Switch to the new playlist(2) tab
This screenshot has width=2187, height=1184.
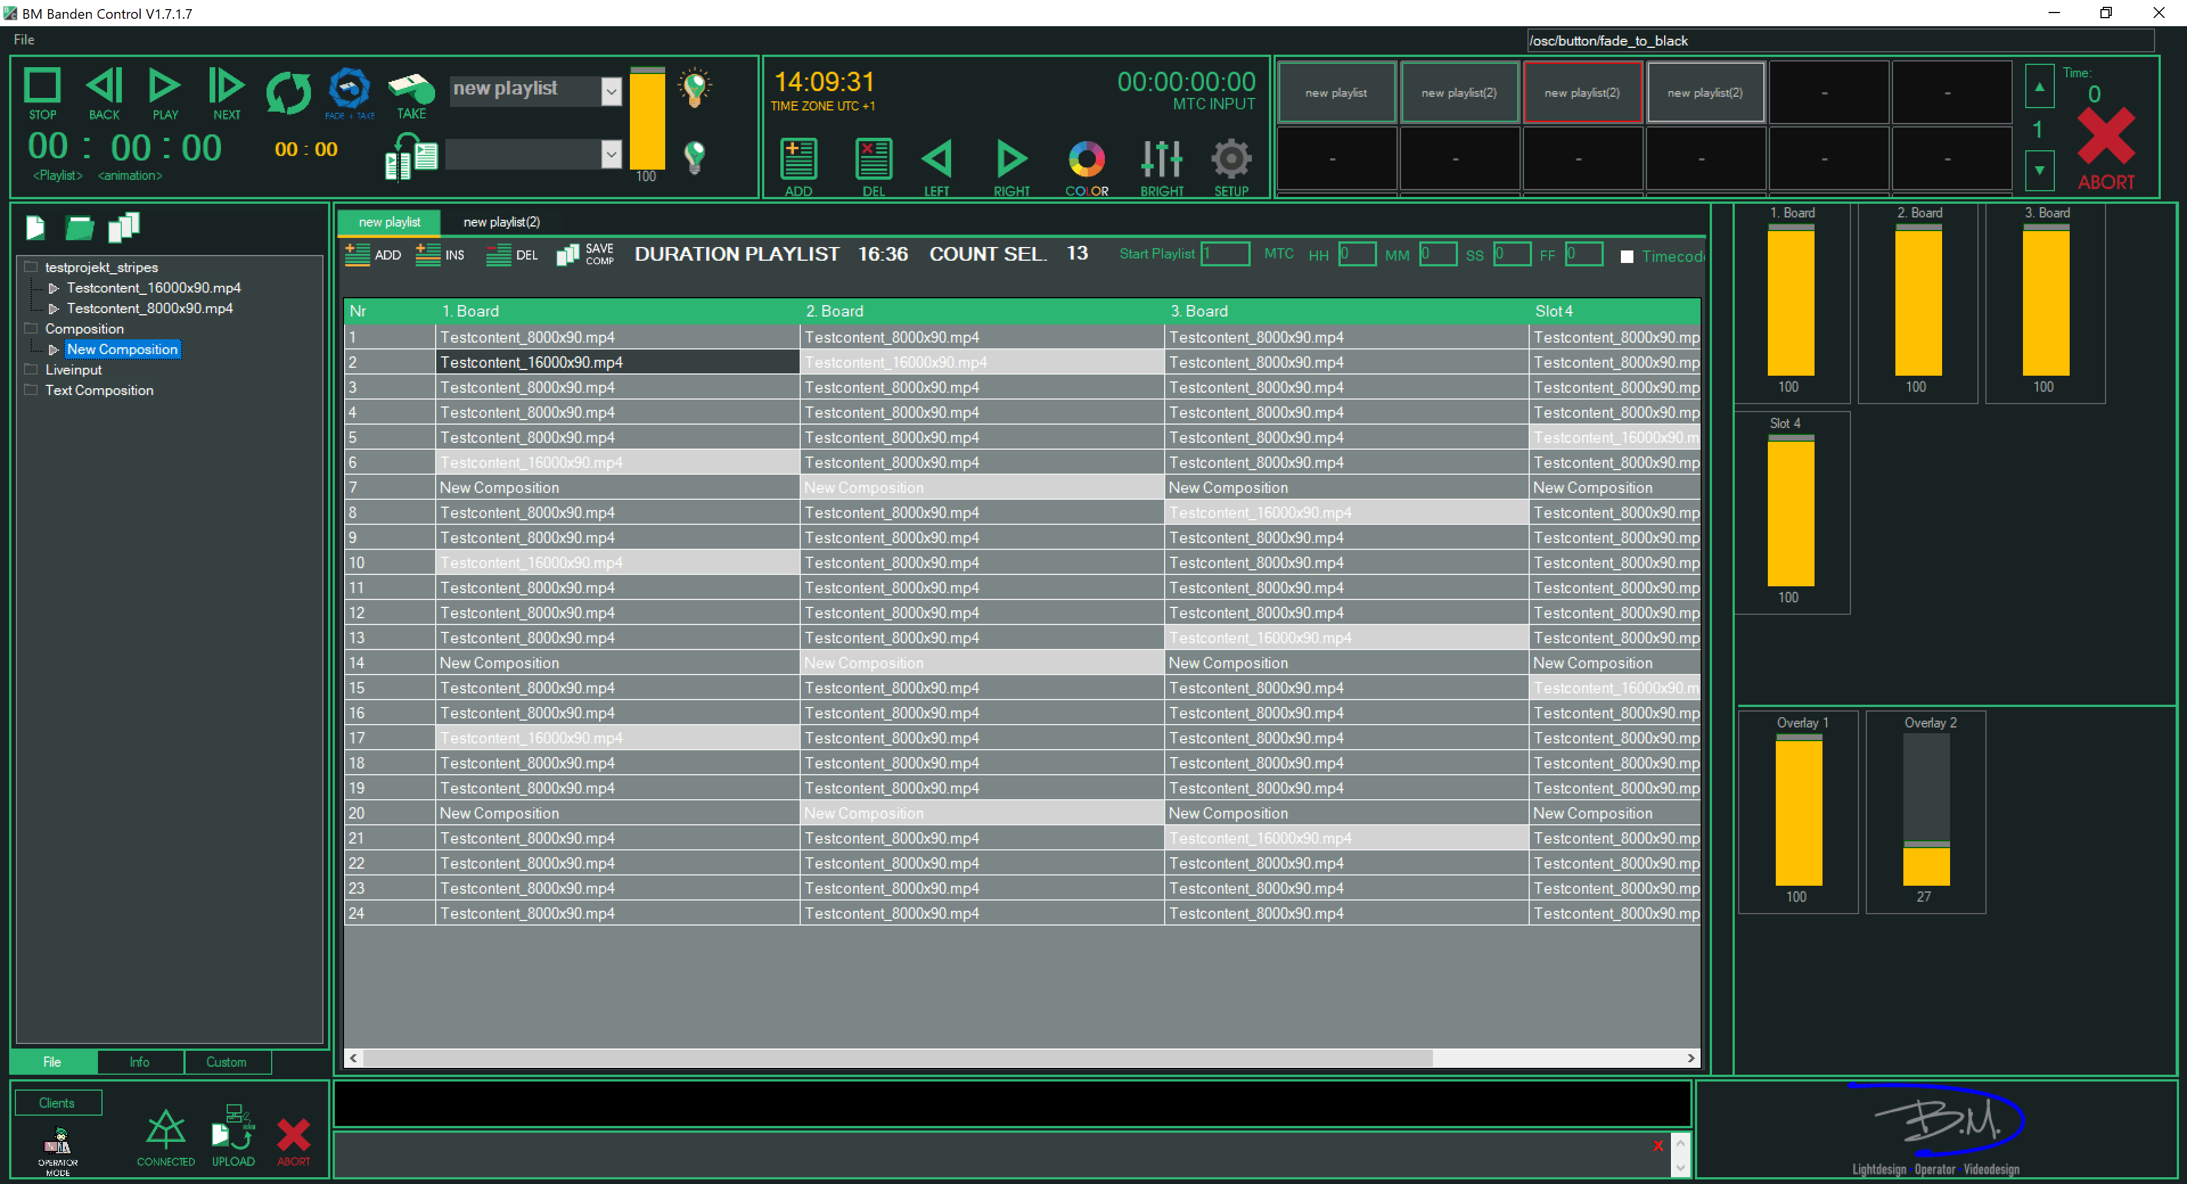point(501,223)
